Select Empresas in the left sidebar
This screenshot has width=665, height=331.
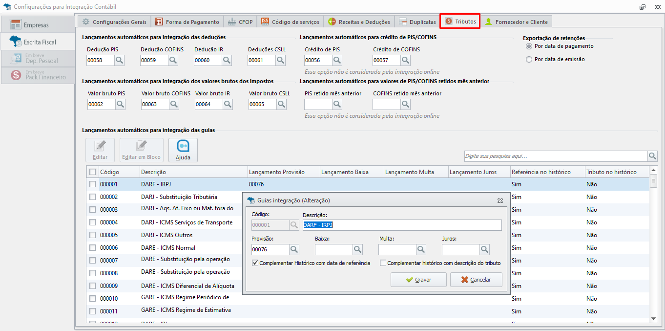click(38, 25)
